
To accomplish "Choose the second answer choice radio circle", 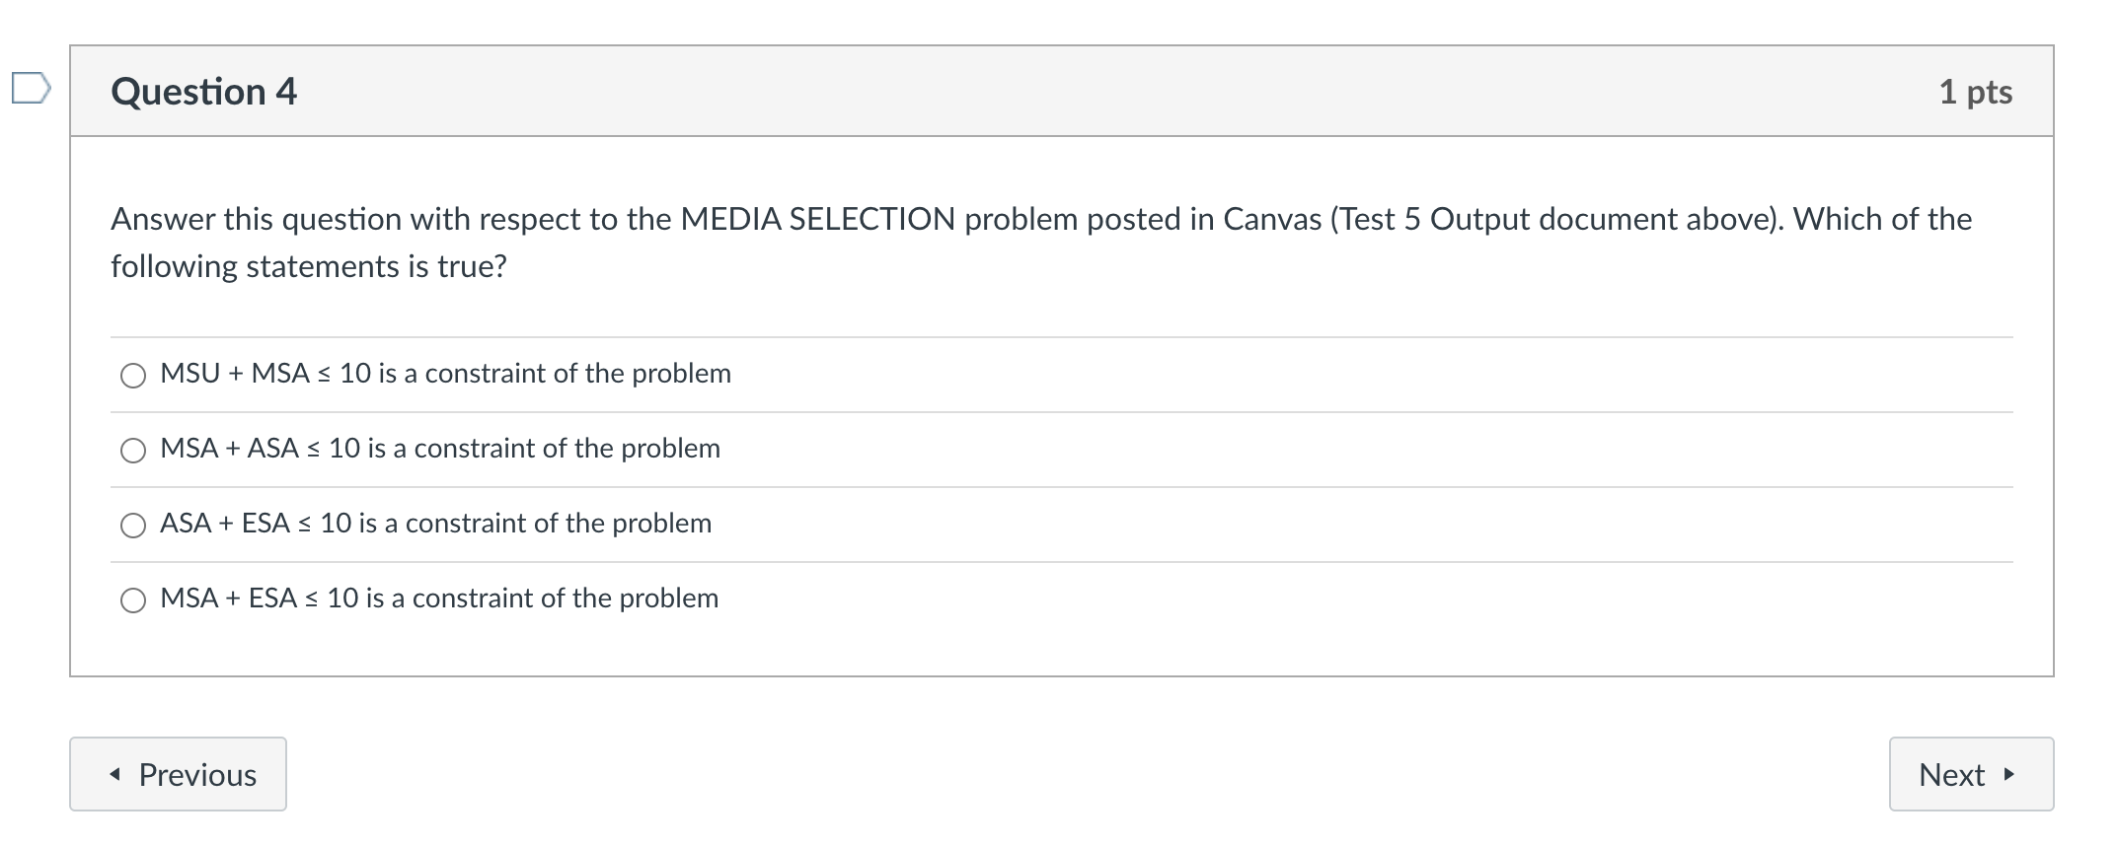I will [x=132, y=450].
